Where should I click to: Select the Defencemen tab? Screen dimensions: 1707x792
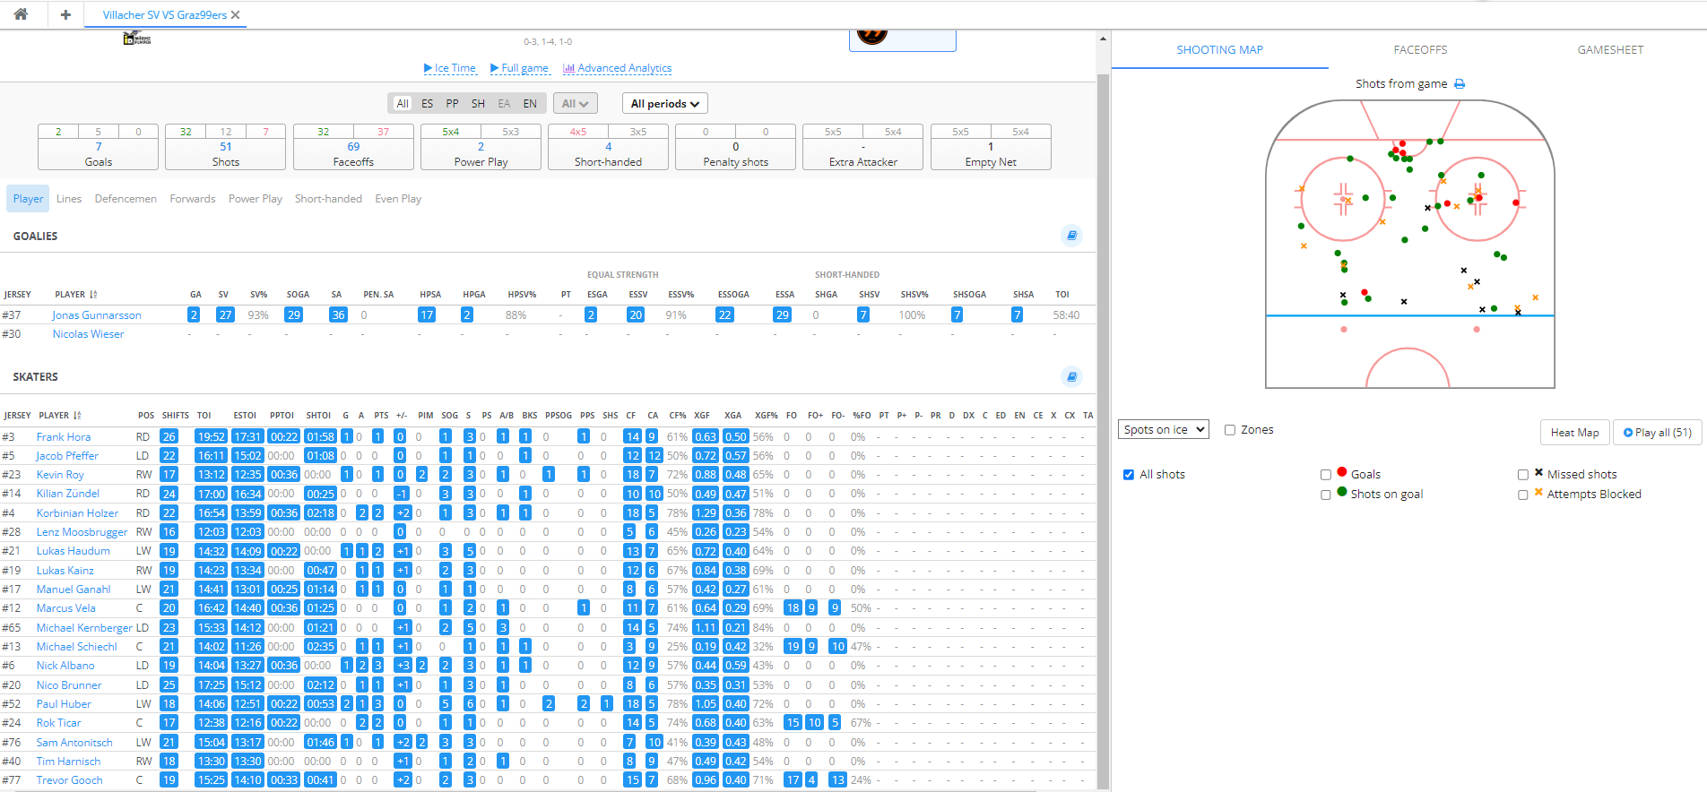(x=126, y=199)
